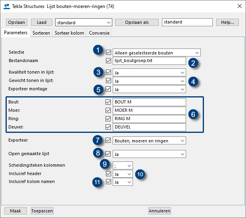246x218 pixels.
Task: Open the Selectie dropdown list
Action: click(x=157, y=53)
